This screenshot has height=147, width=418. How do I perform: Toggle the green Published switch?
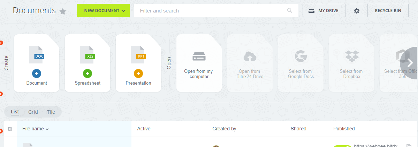coord(342,146)
